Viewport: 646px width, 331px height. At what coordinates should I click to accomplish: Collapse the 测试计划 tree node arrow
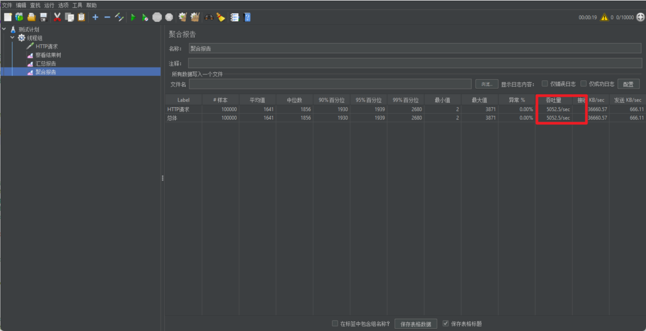point(4,29)
